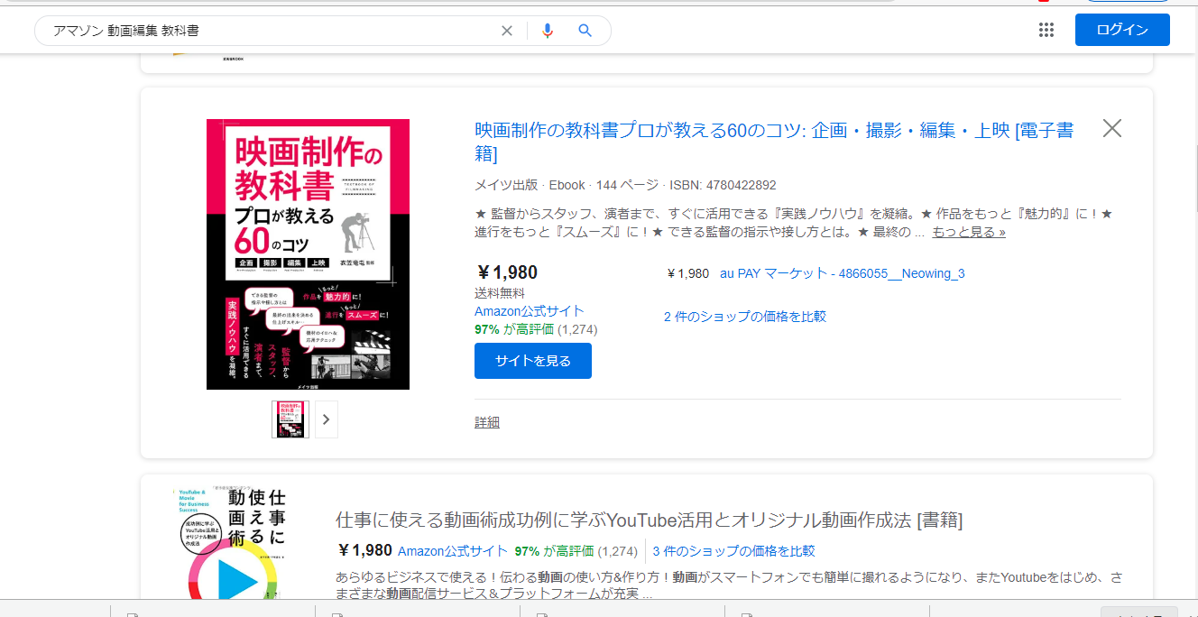Open au PAY マーケット - 4866055__Neowing_3 link

tap(843, 273)
